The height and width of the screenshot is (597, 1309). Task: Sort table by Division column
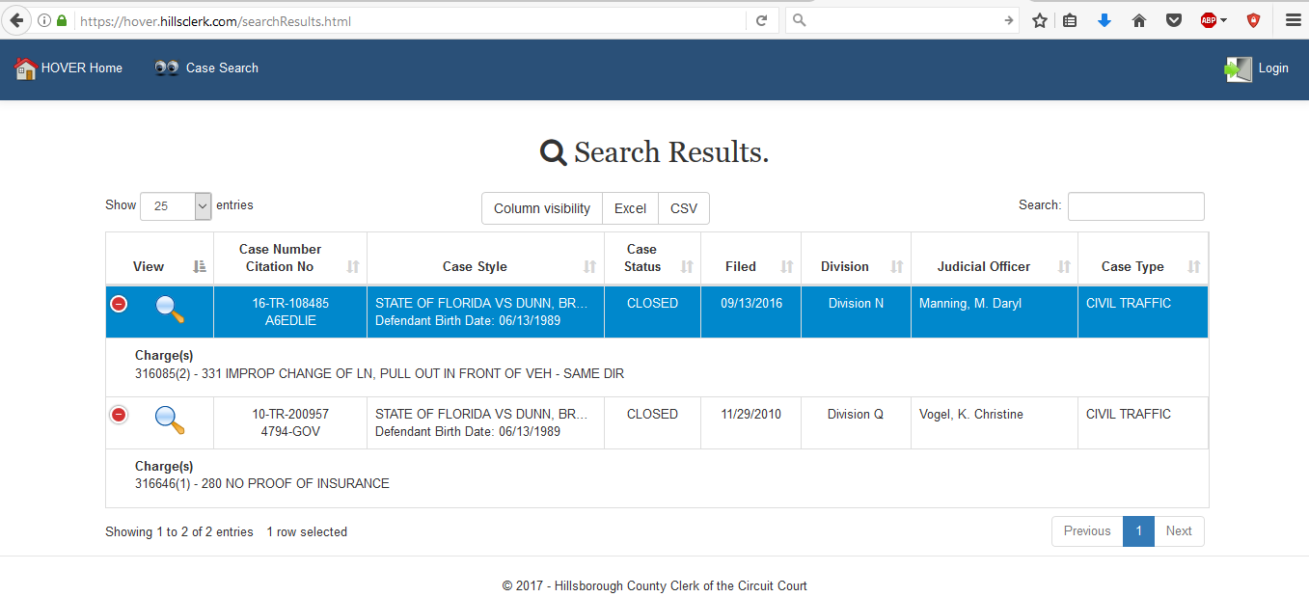click(x=856, y=258)
